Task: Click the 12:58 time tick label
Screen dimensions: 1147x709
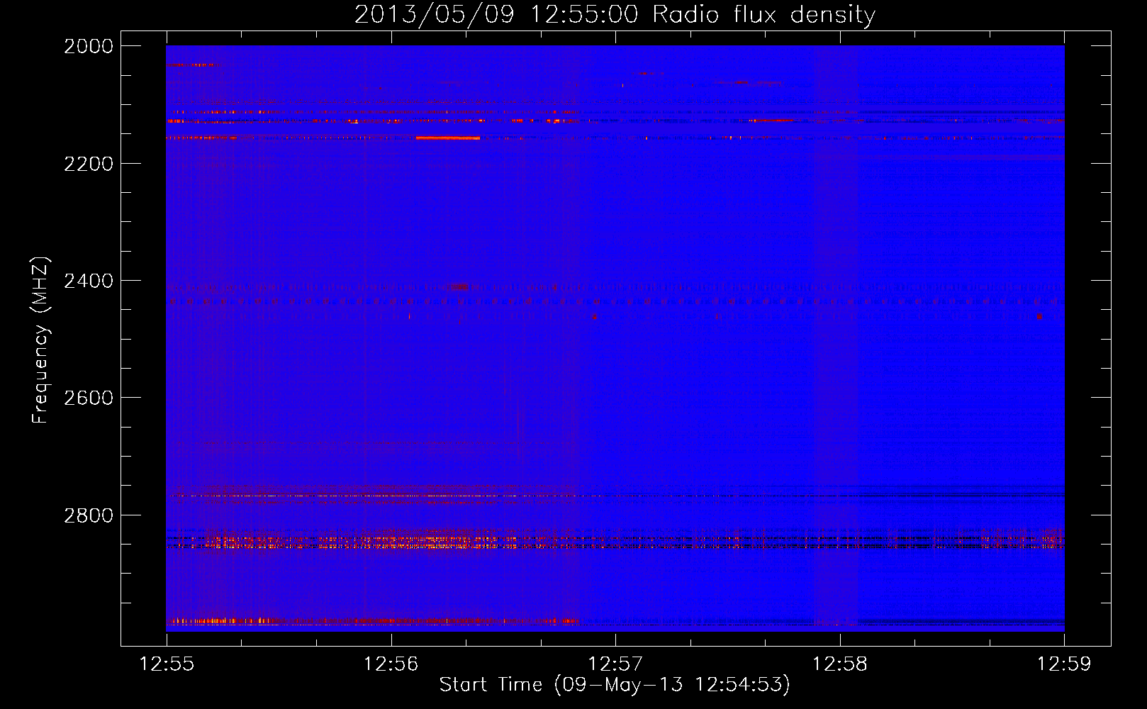Action: pos(840,664)
